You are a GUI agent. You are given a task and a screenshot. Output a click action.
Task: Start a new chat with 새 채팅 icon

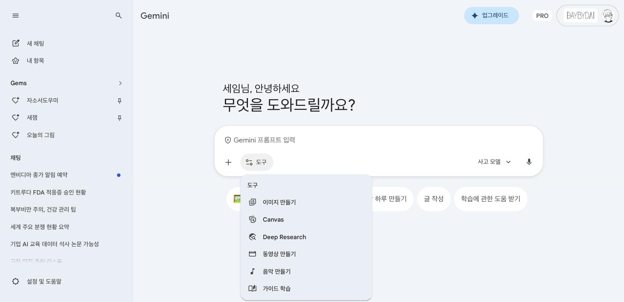point(16,43)
